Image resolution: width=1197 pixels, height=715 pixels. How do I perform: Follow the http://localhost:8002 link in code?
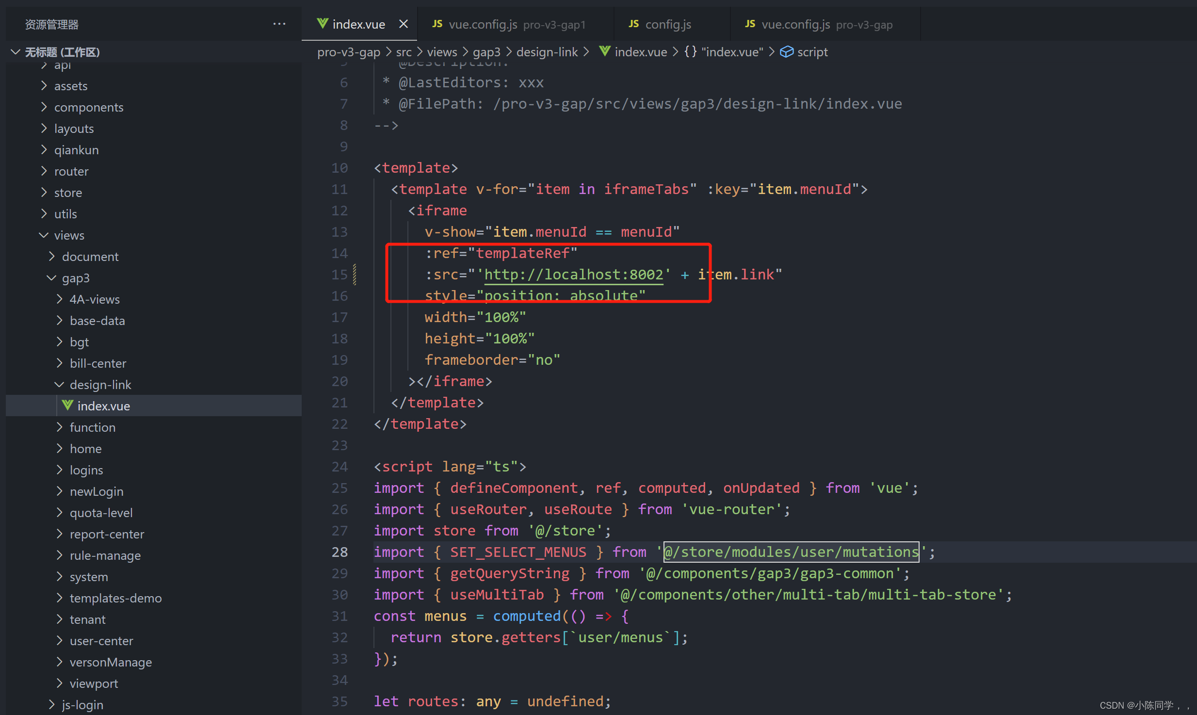[573, 275]
